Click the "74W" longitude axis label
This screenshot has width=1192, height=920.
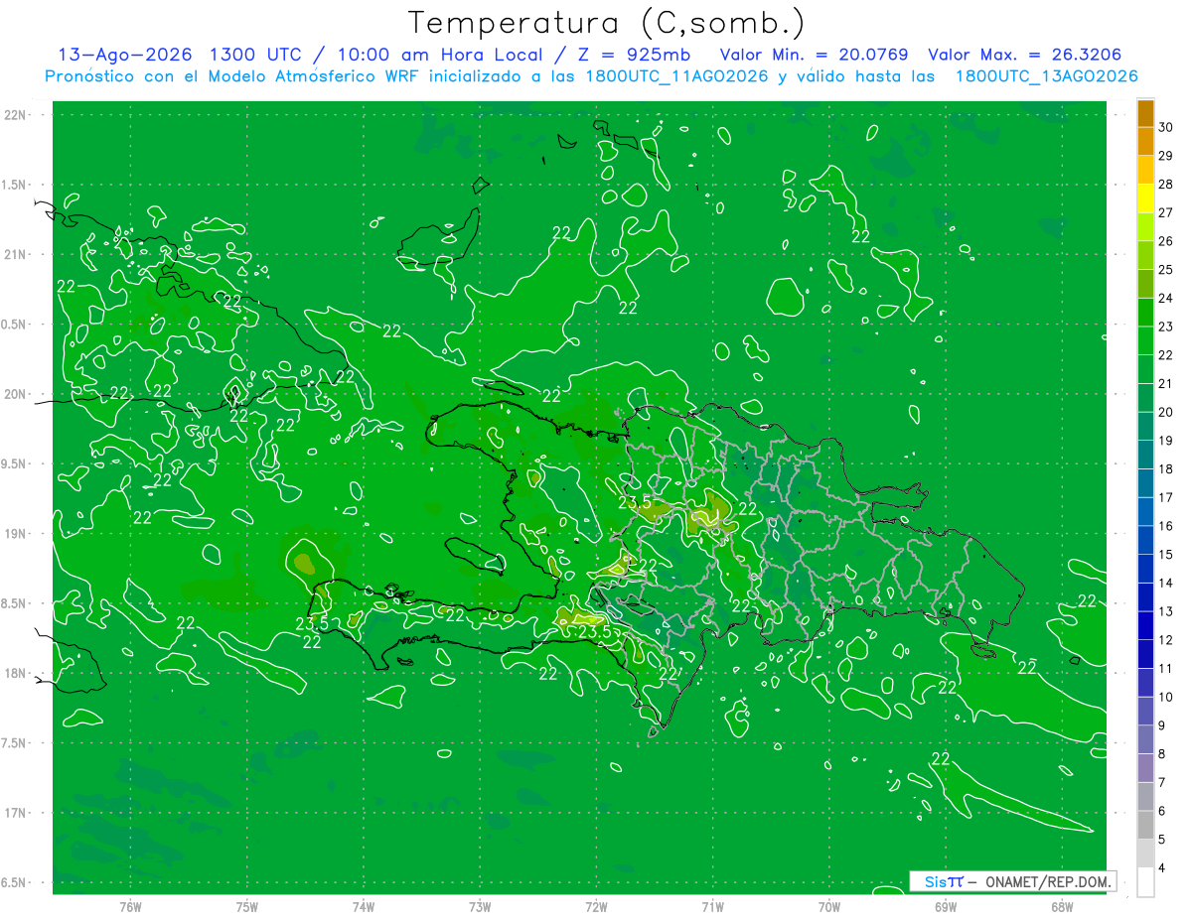coord(364,907)
